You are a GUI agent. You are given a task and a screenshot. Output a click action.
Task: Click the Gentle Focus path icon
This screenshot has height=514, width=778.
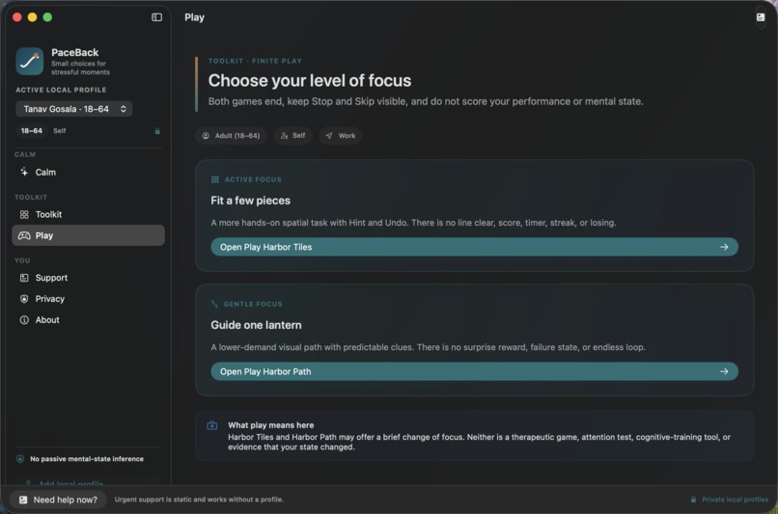click(x=214, y=304)
